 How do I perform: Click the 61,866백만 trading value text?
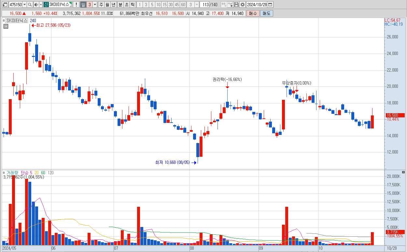tap(130, 13)
